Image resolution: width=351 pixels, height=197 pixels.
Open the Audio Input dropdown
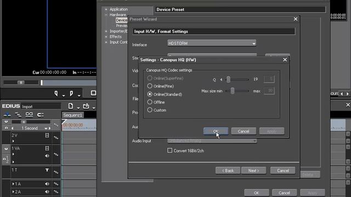coord(212,141)
